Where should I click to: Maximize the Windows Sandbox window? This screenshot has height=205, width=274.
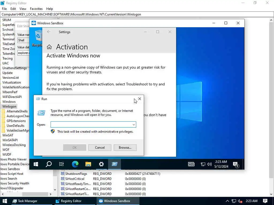pyautogui.click(x=226, y=23)
